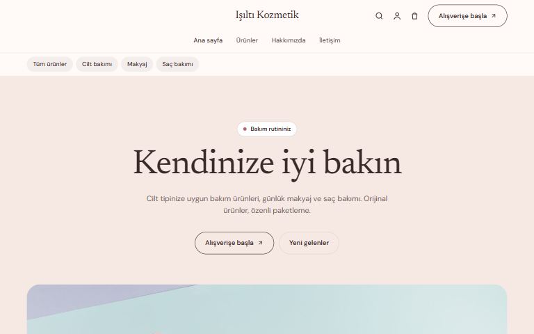Select the 'Tüm ürünler' category chip

pyautogui.click(x=50, y=64)
